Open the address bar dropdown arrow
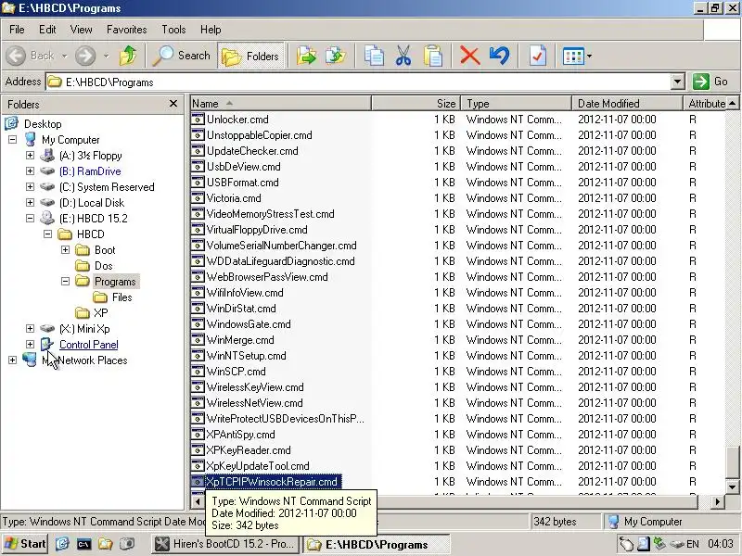The width and height of the screenshot is (742, 556). coord(678,82)
